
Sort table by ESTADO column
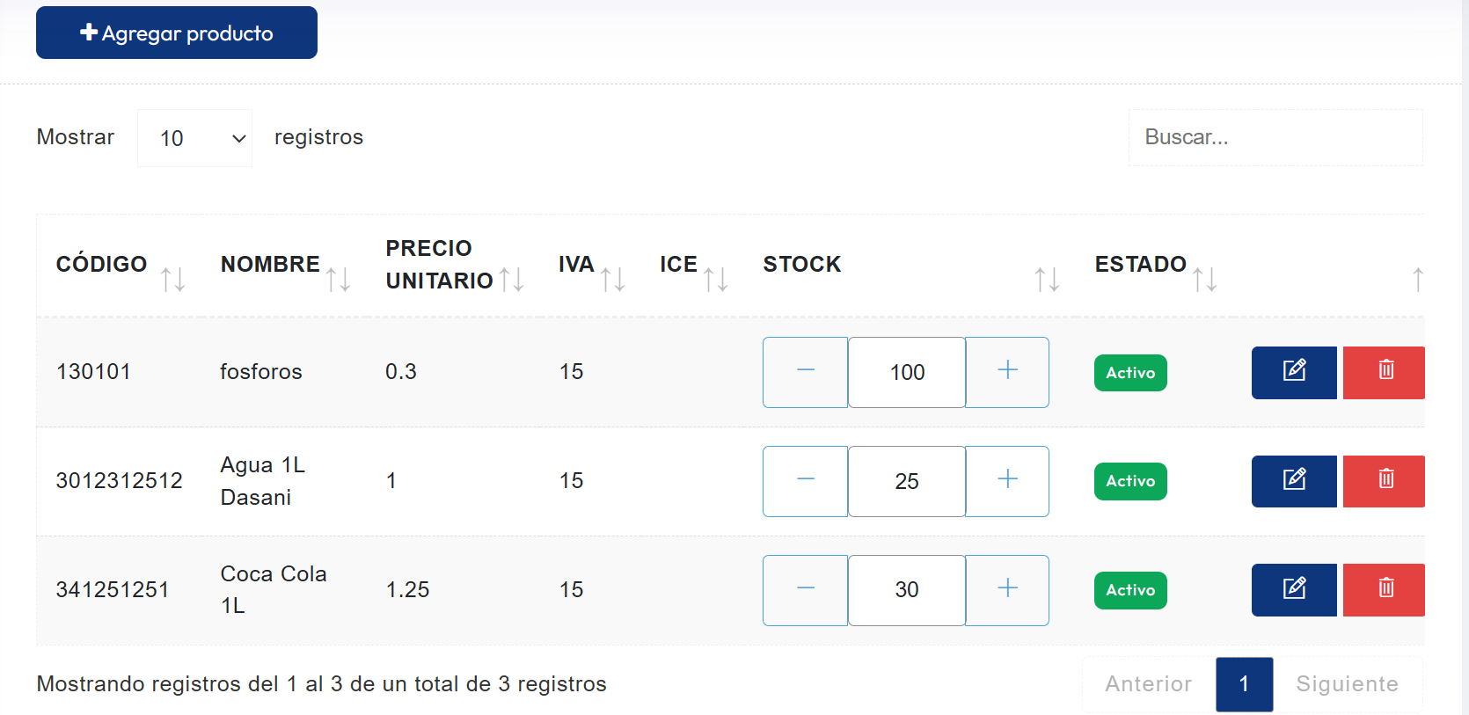pos(1155,265)
